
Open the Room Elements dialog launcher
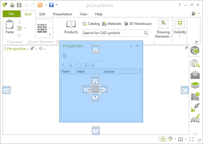[x=57, y=42]
